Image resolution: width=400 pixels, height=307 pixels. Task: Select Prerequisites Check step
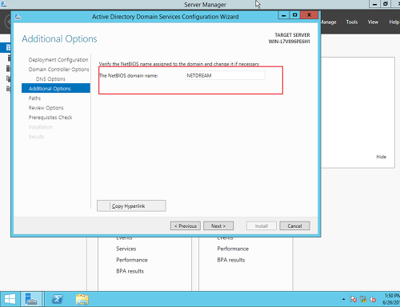pyautogui.click(x=50, y=118)
